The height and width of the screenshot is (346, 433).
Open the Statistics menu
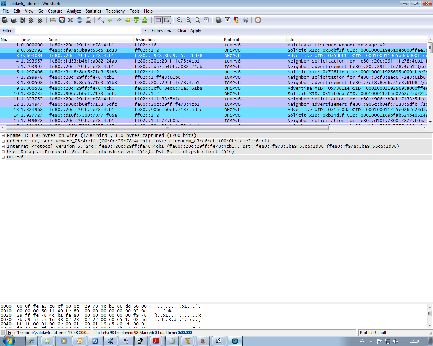click(93, 11)
